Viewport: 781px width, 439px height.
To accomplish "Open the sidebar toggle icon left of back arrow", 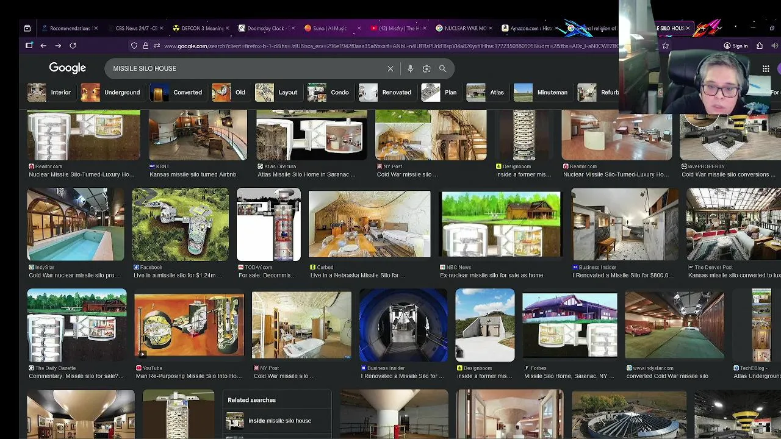I will [29, 46].
